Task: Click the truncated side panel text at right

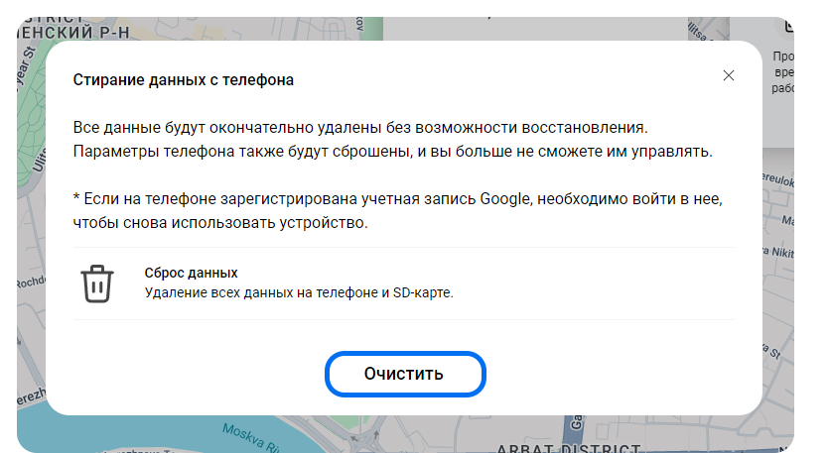Action: point(782,72)
